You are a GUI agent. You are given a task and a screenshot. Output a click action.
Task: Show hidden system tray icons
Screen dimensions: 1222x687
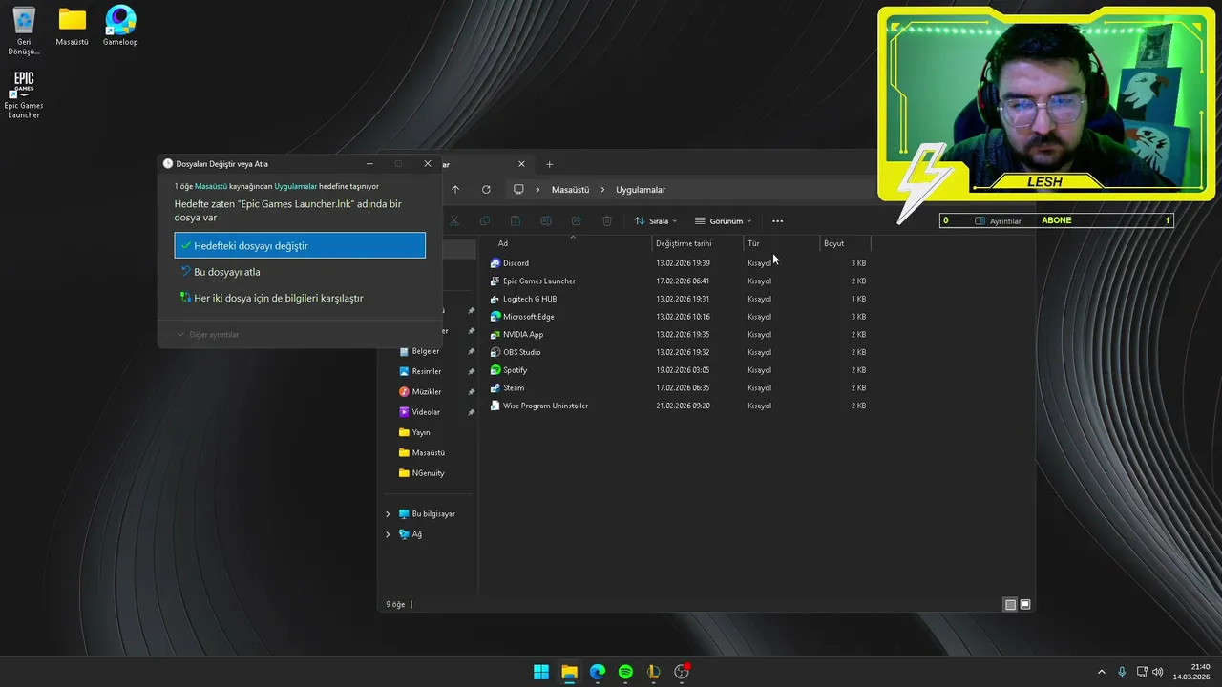pyautogui.click(x=1101, y=672)
